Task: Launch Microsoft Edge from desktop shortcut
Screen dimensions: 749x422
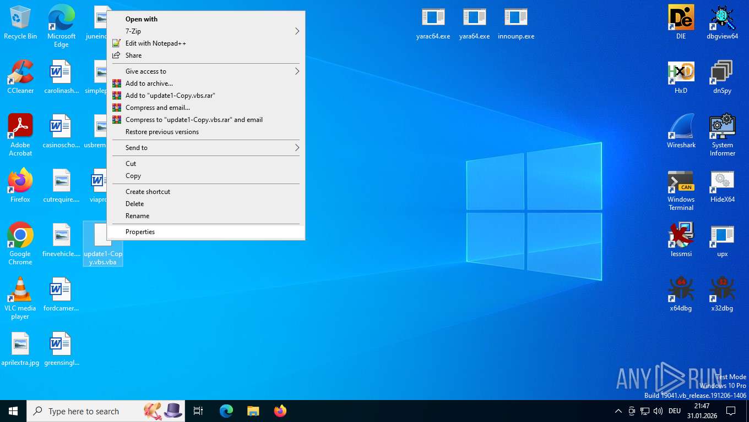Action: click(x=61, y=26)
